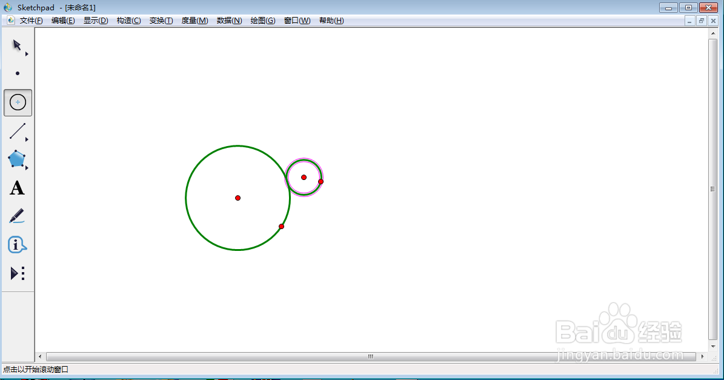Click the Sketchpad title bar app icon
Viewport: 724px width, 380px height.
tap(8, 7)
